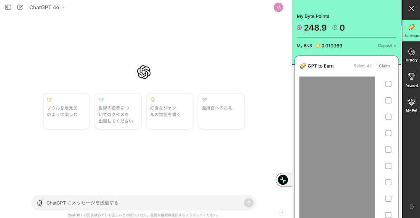Select the ソウルを地元民のように楽しむ suggestion card
The width and height of the screenshot is (420, 218).
66,111
